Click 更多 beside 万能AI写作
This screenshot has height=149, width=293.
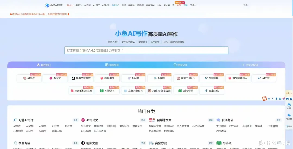coord(75,120)
